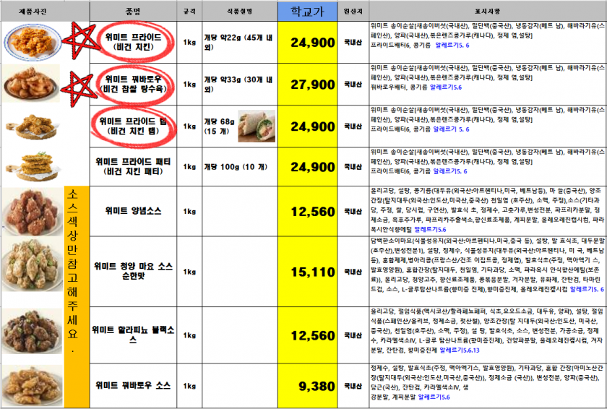Select the 12,560 price for 할라피뇨 블랙소스
The height and width of the screenshot is (409, 607).
(x=307, y=335)
